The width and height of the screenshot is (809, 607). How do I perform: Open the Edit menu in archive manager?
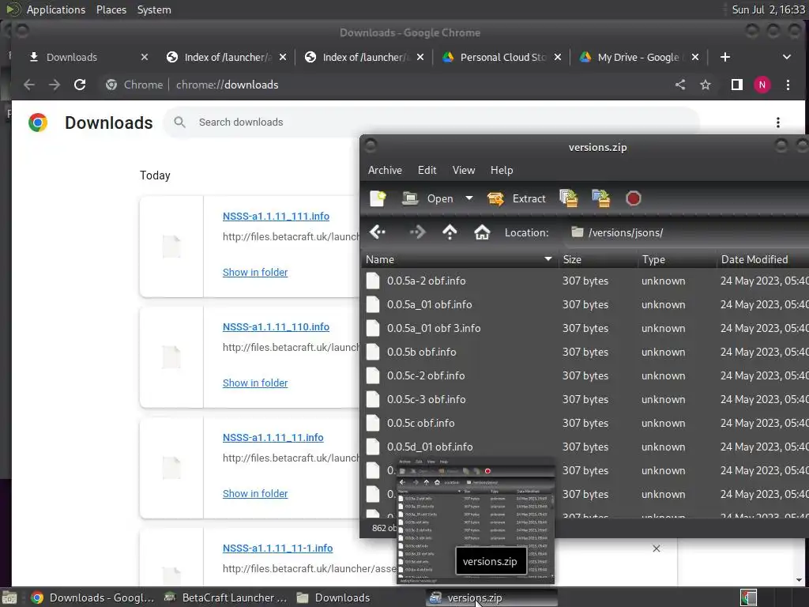[427, 171]
